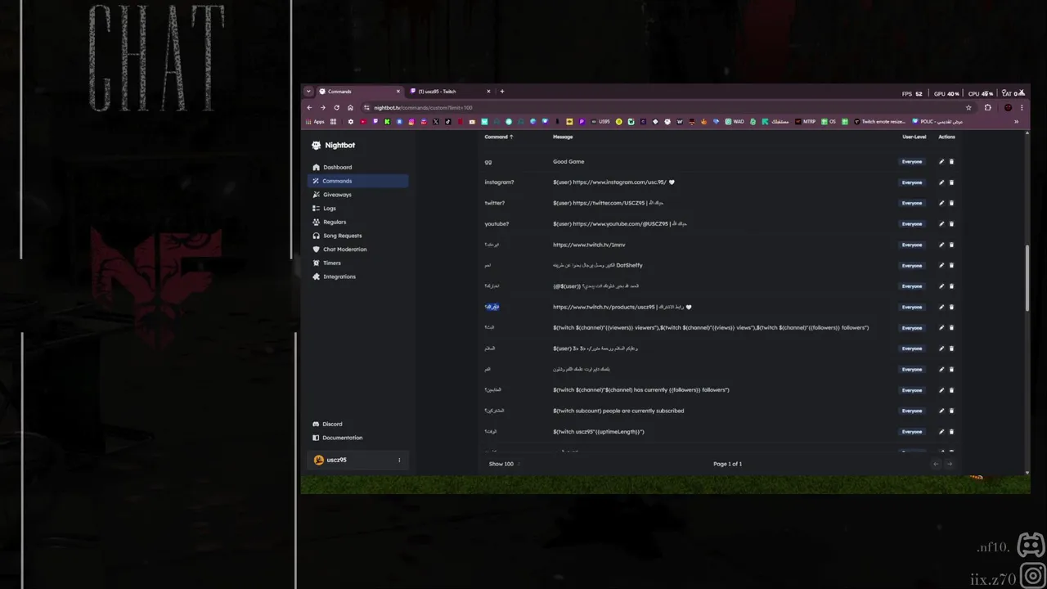Go to the previous page arrow
The width and height of the screenshot is (1047, 589).
(937, 464)
